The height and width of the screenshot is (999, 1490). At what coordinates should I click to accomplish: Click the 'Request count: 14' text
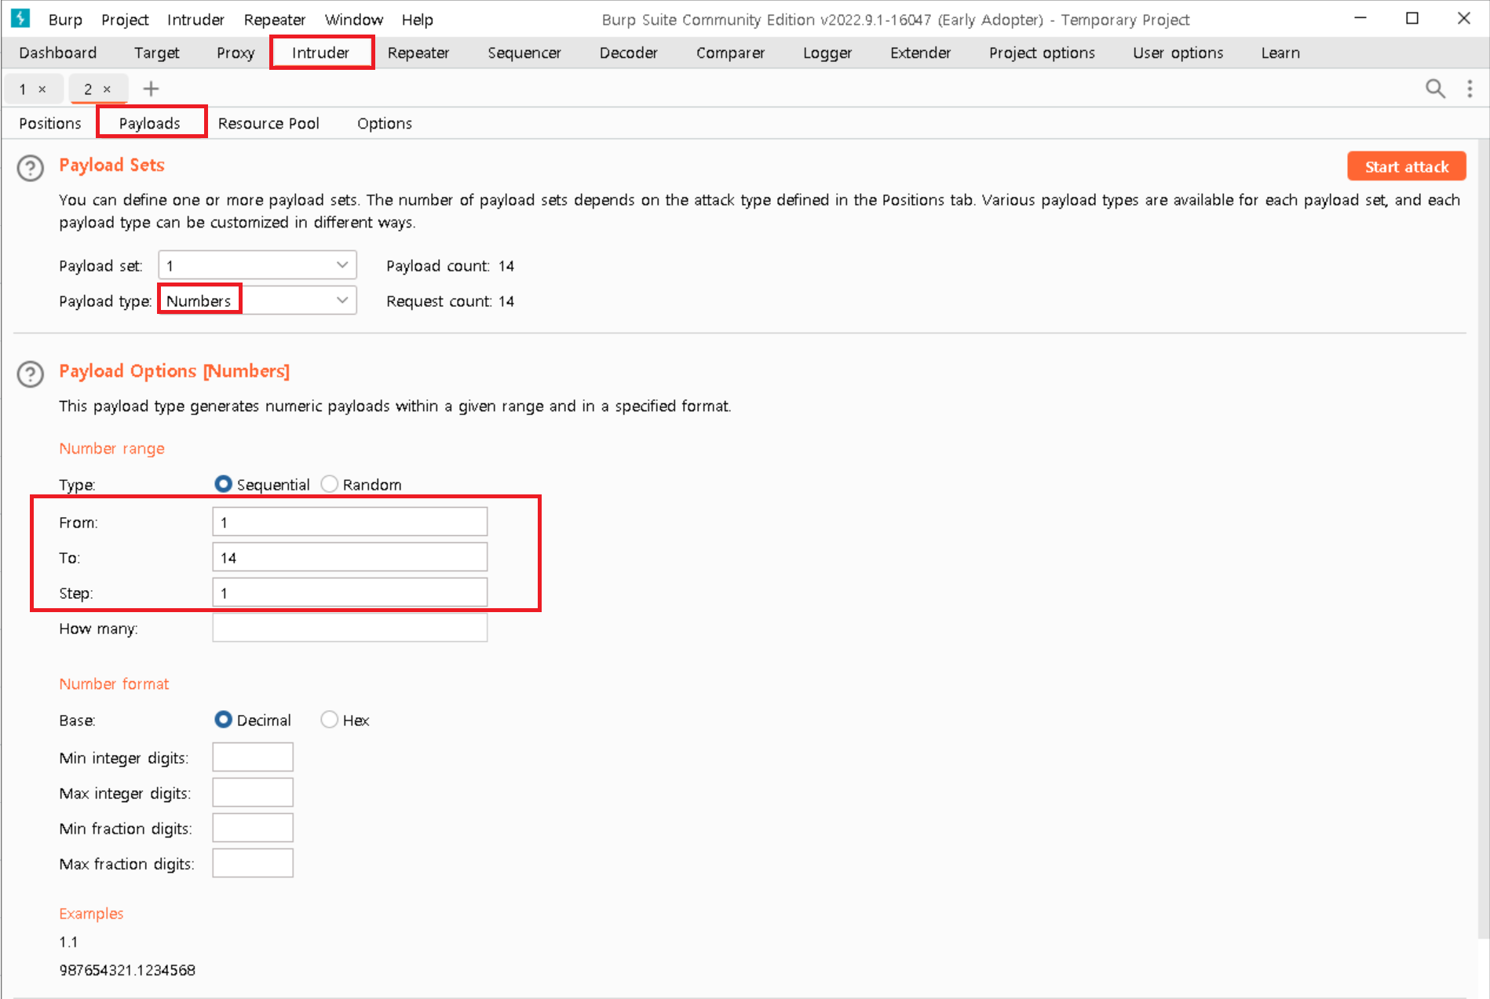coord(450,301)
